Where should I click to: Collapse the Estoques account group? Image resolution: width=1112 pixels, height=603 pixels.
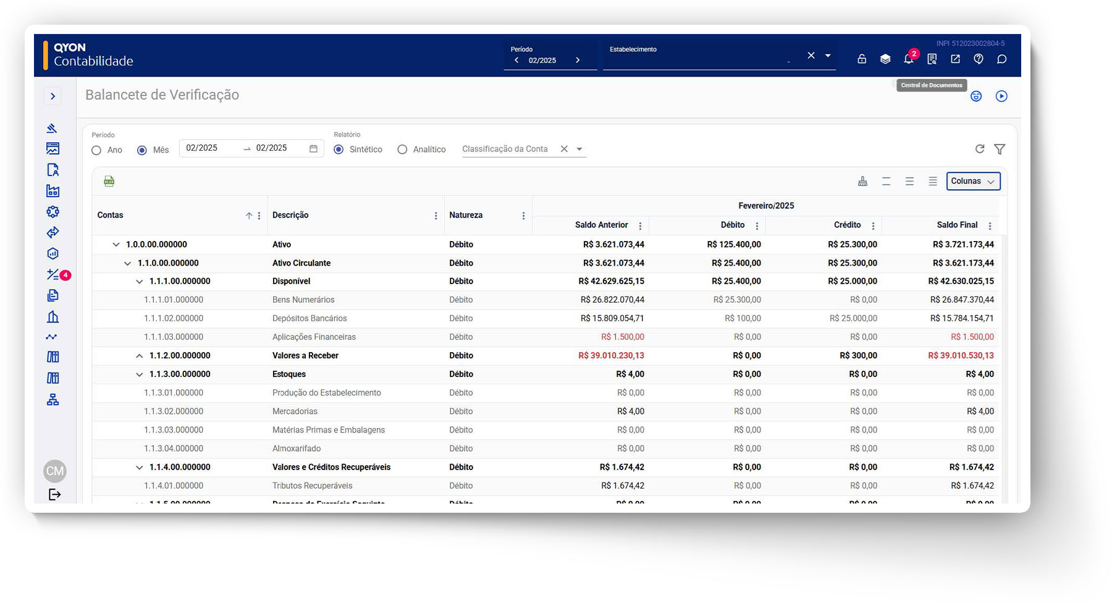pyautogui.click(x=139, y=374)
